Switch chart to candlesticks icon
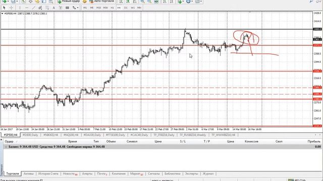The width and height of the screenshot is (323, 181). coord(128,1)
